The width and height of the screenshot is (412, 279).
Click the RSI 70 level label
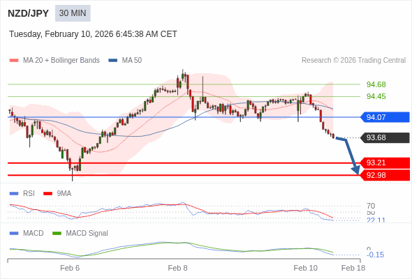371,206
